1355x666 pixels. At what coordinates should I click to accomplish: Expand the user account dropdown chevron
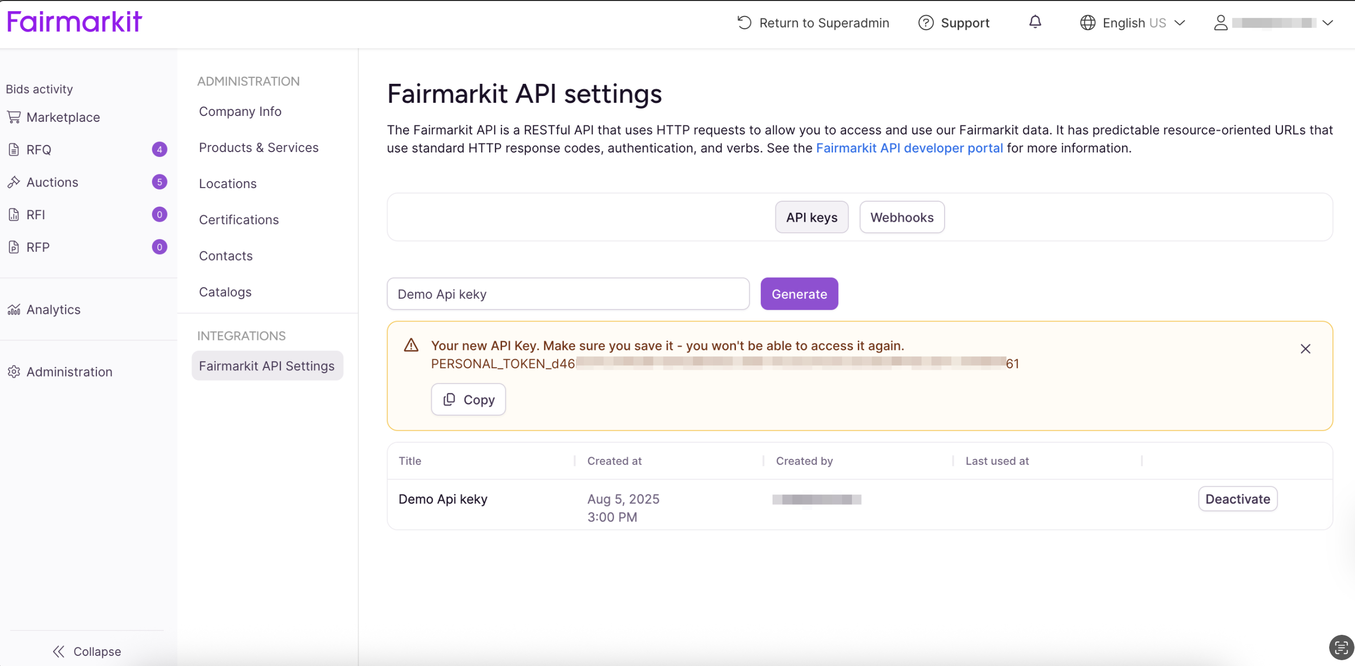pos(1327,22)
